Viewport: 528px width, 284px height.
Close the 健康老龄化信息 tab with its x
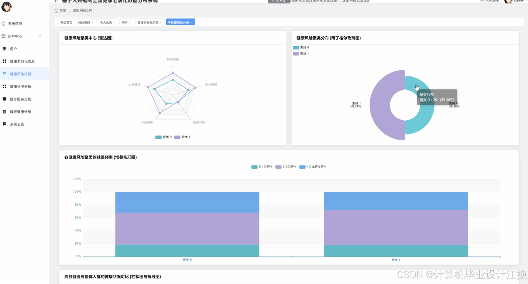click(x=161, y=23)
